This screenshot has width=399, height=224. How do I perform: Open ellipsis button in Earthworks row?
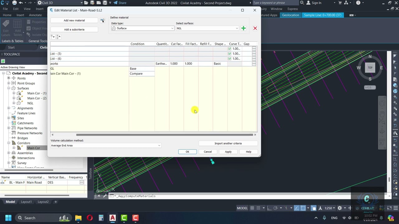(254, 63)
